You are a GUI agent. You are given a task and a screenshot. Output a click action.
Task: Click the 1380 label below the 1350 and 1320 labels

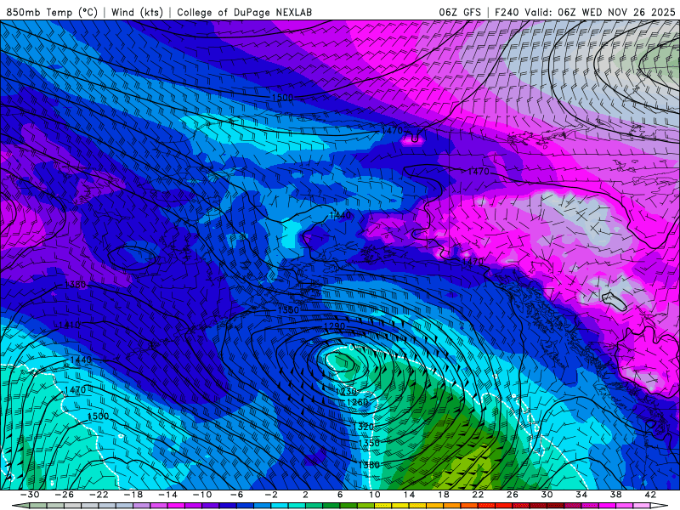369,465
